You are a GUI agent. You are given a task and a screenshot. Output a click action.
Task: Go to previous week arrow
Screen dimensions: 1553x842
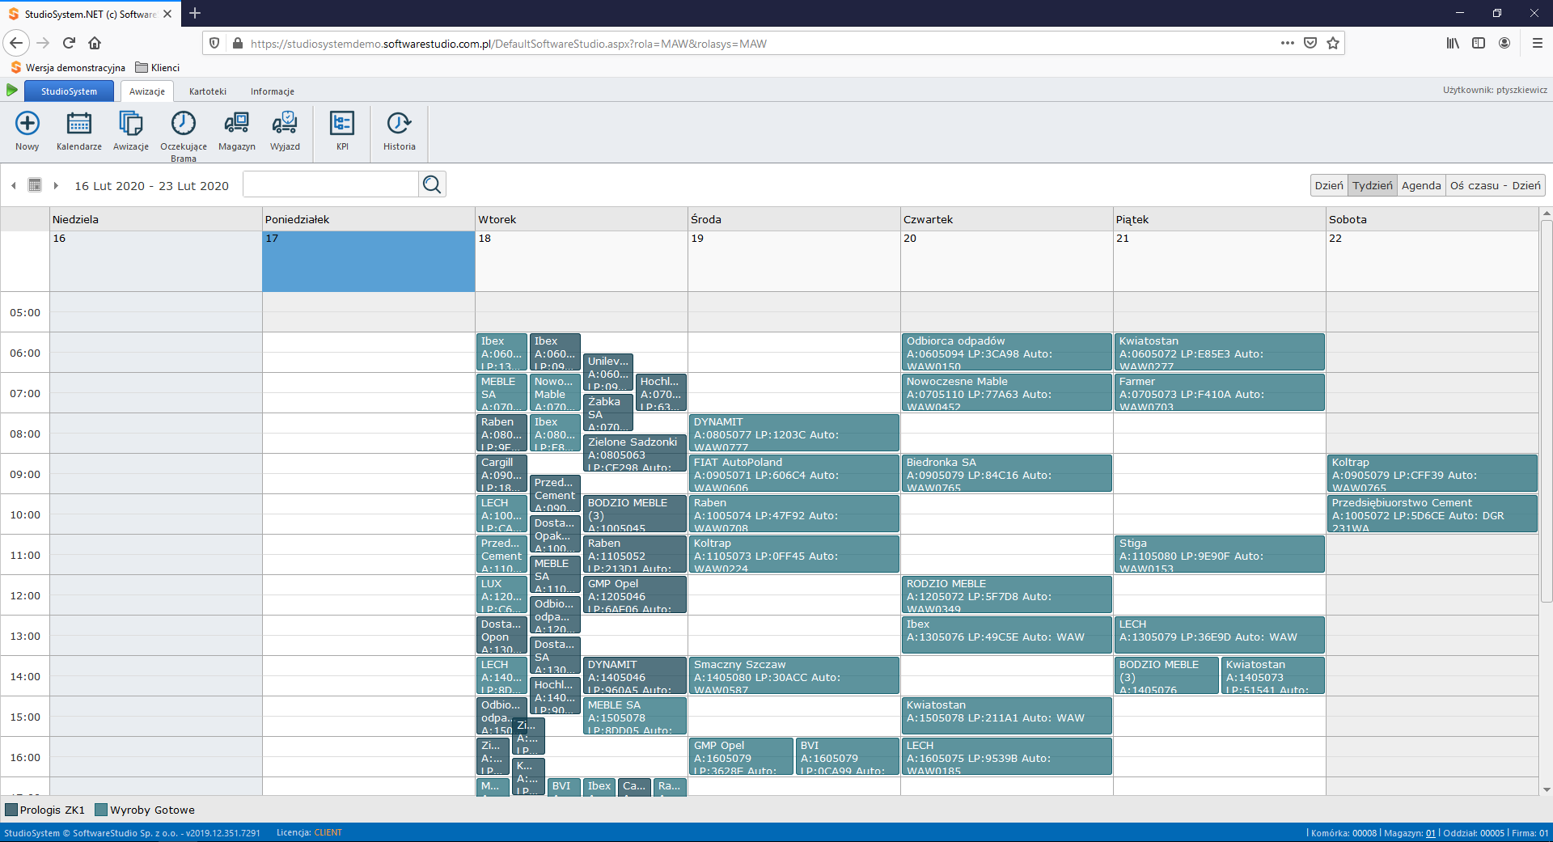[14, 185]
